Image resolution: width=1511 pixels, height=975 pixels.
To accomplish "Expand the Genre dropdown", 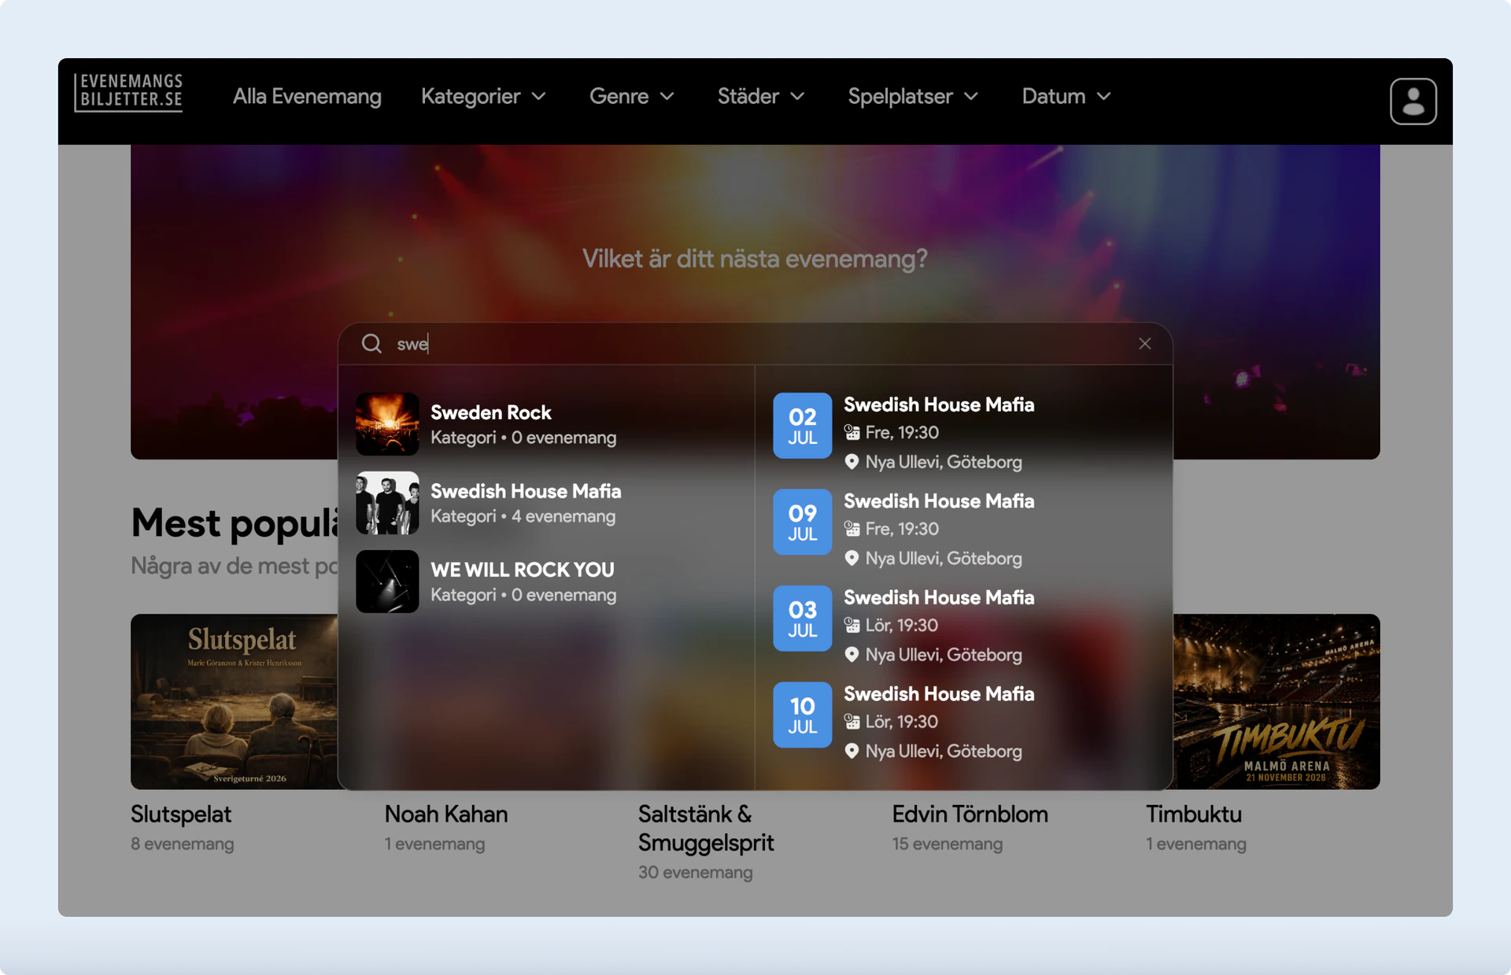I will click(632, 96).
